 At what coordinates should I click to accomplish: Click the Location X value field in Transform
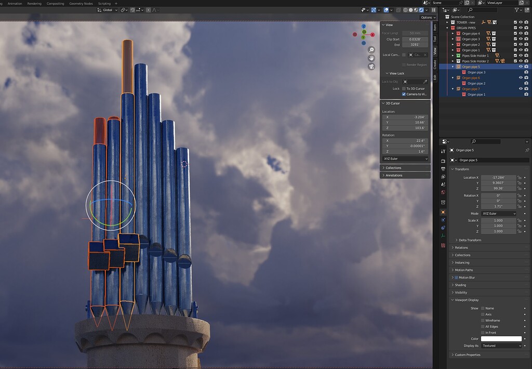498,178
